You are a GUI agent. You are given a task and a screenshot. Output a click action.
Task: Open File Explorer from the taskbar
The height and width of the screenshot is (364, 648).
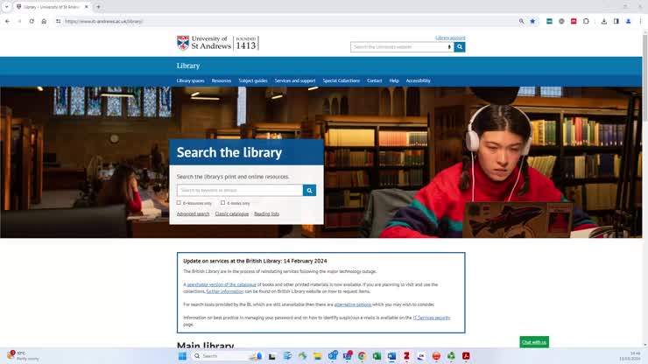click(317, 356)
